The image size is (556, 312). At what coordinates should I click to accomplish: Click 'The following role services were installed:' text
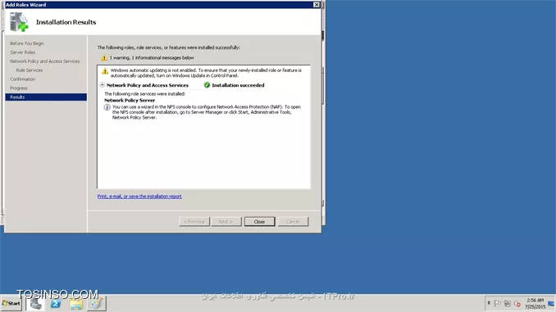point(144,94)
